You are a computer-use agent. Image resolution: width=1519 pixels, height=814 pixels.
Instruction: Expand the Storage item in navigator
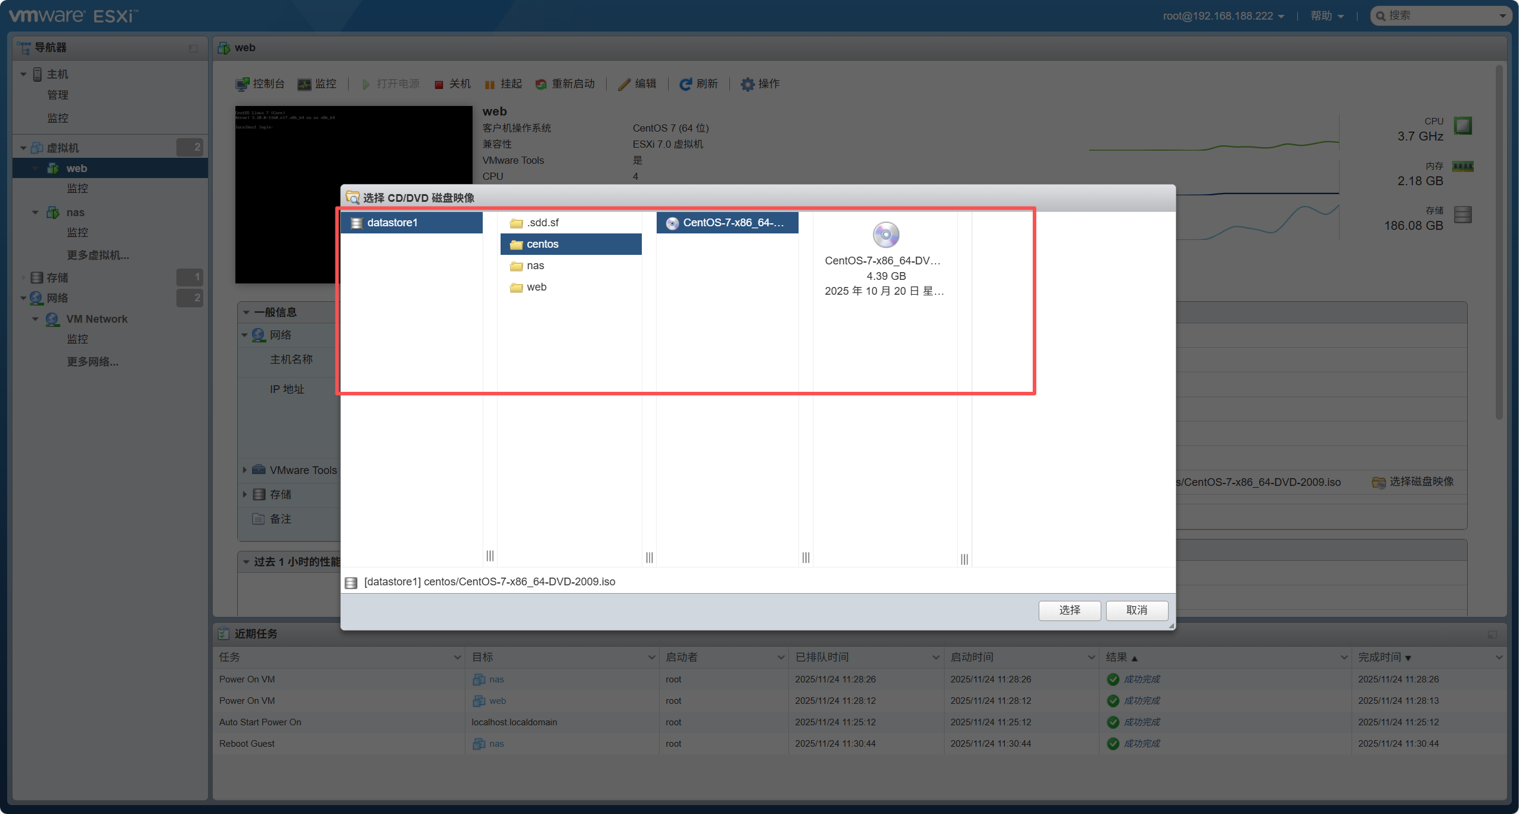23,277
